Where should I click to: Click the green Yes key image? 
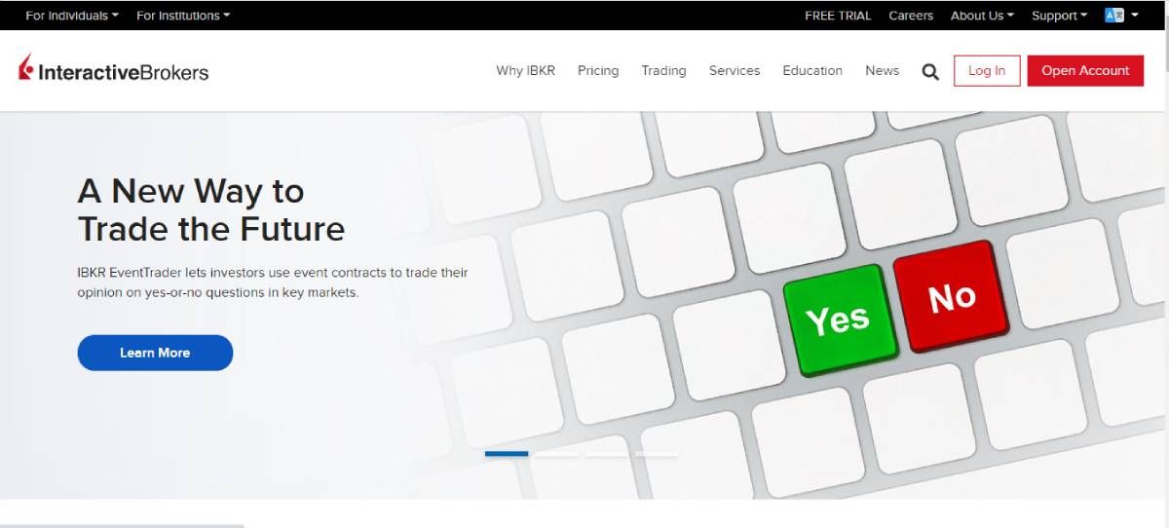[841, 319]
